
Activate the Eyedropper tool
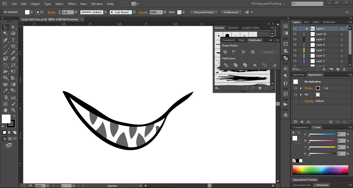(x=5, y=91)
